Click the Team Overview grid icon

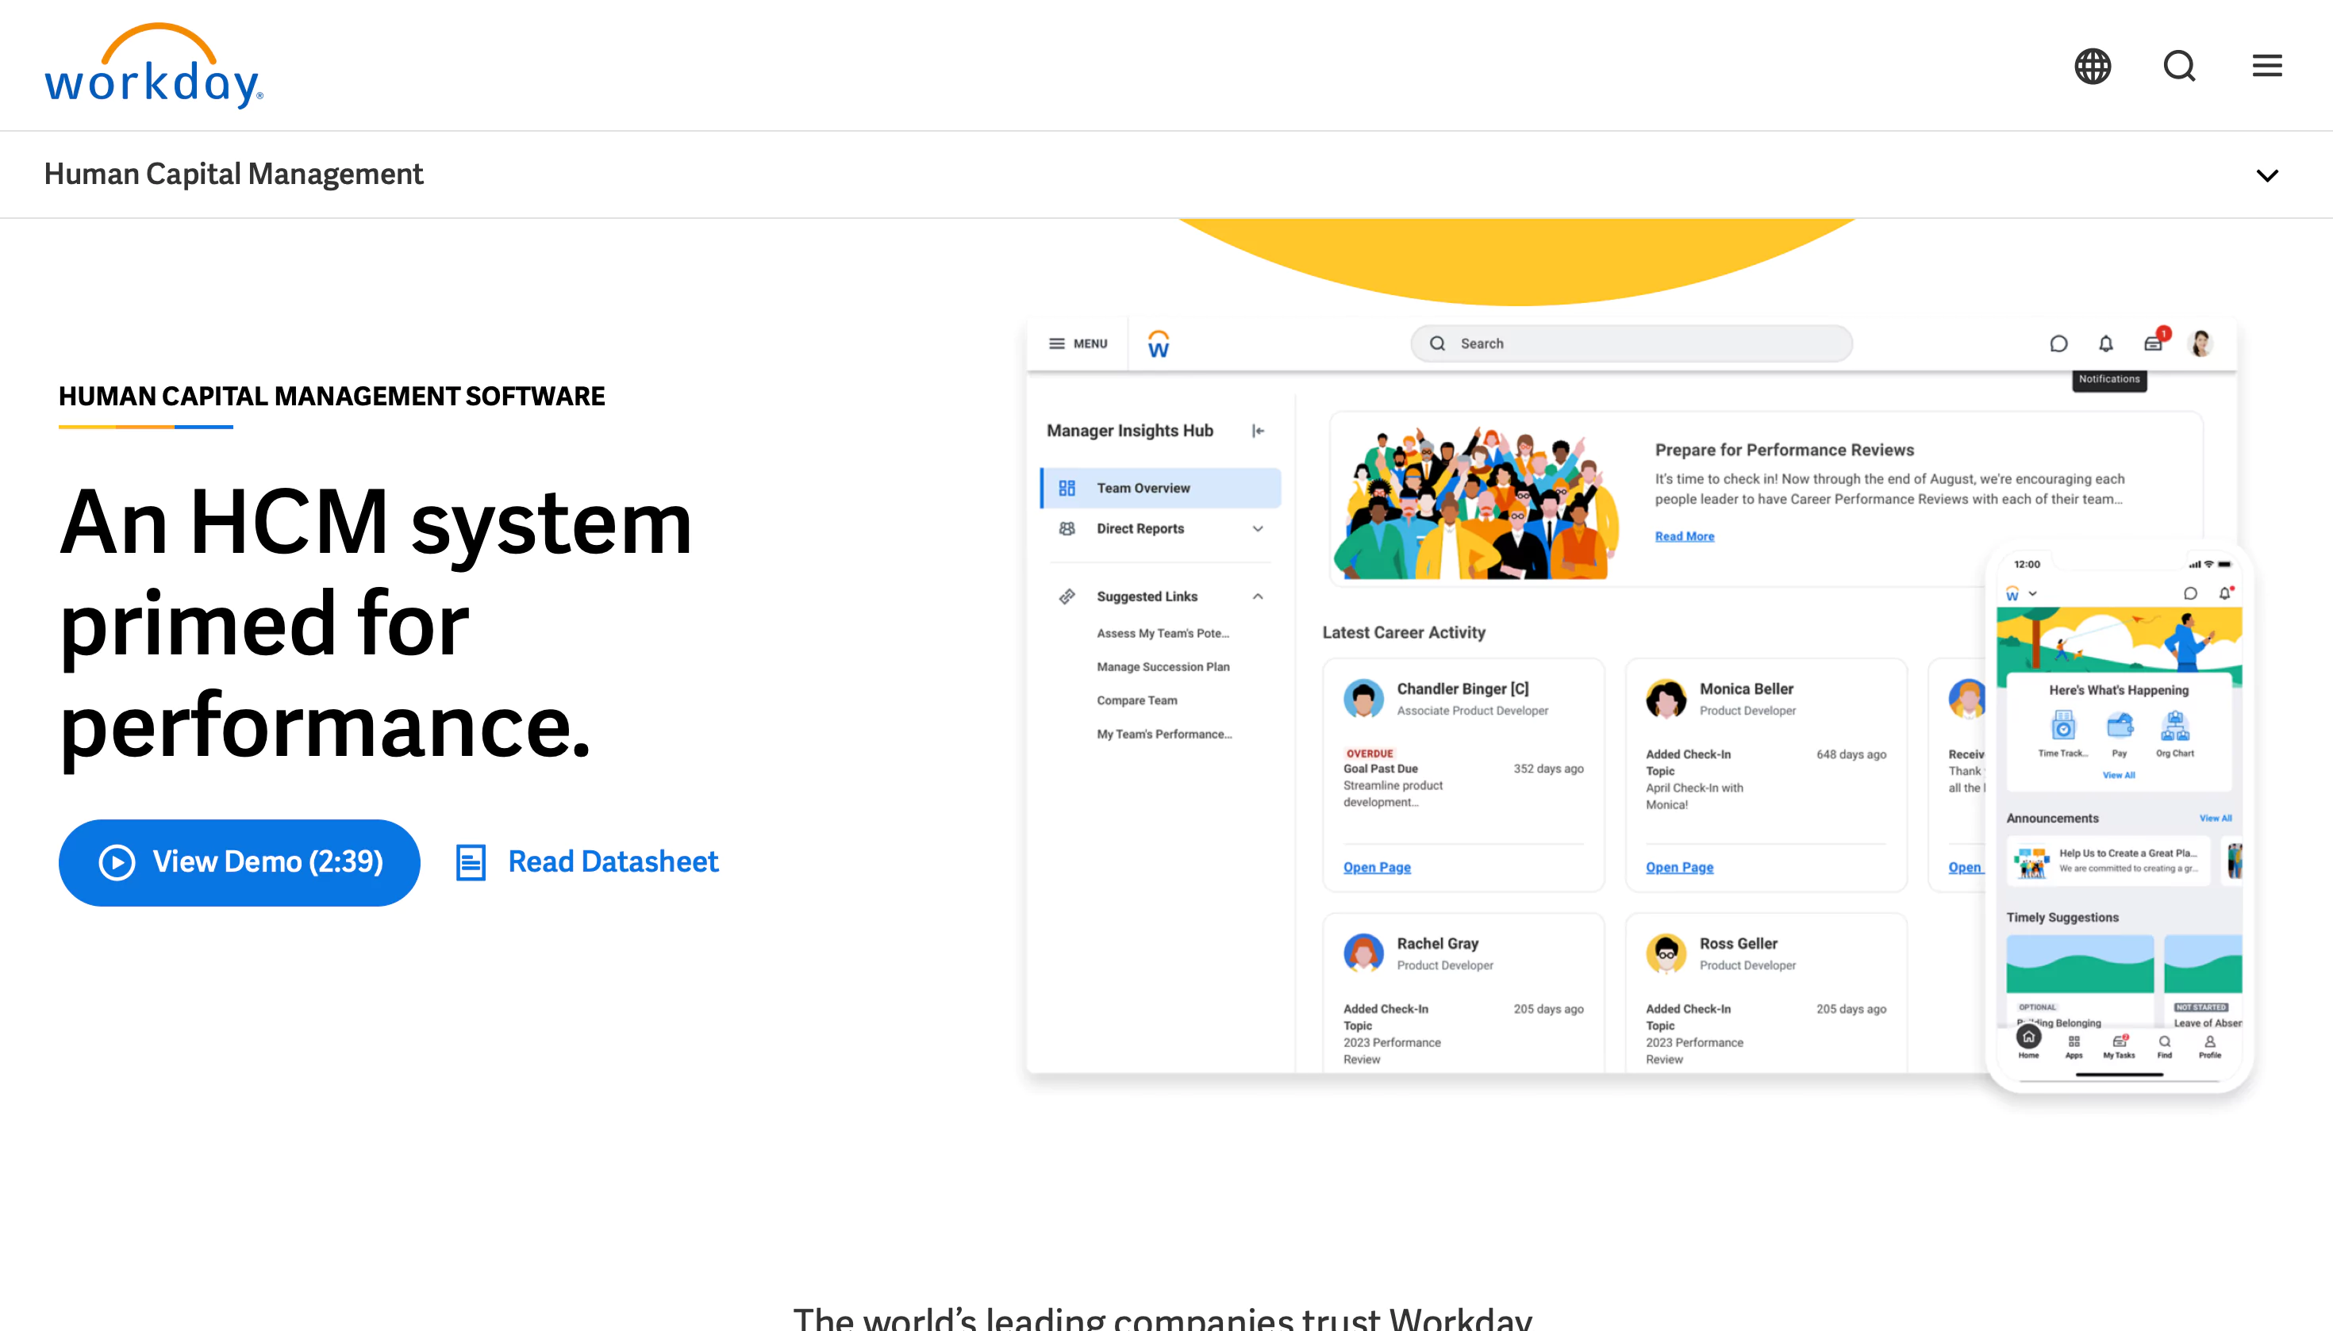click(1067, 488)
